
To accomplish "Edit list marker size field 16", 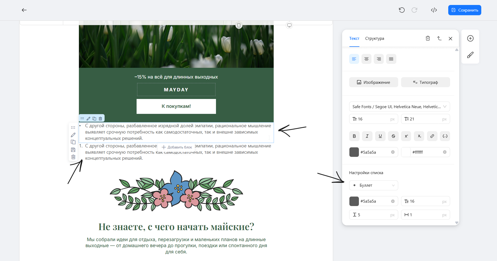I will pyautogui.click(x=425, y=201).
